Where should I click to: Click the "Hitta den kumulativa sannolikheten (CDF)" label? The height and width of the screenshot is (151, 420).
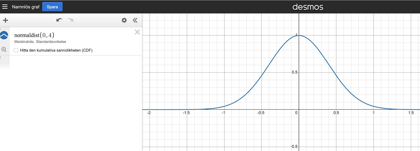point(56,50)
